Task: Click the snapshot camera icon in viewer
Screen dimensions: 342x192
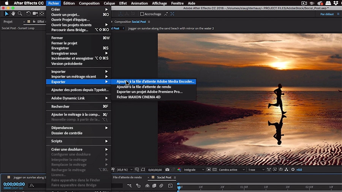Action: point(167,170)
